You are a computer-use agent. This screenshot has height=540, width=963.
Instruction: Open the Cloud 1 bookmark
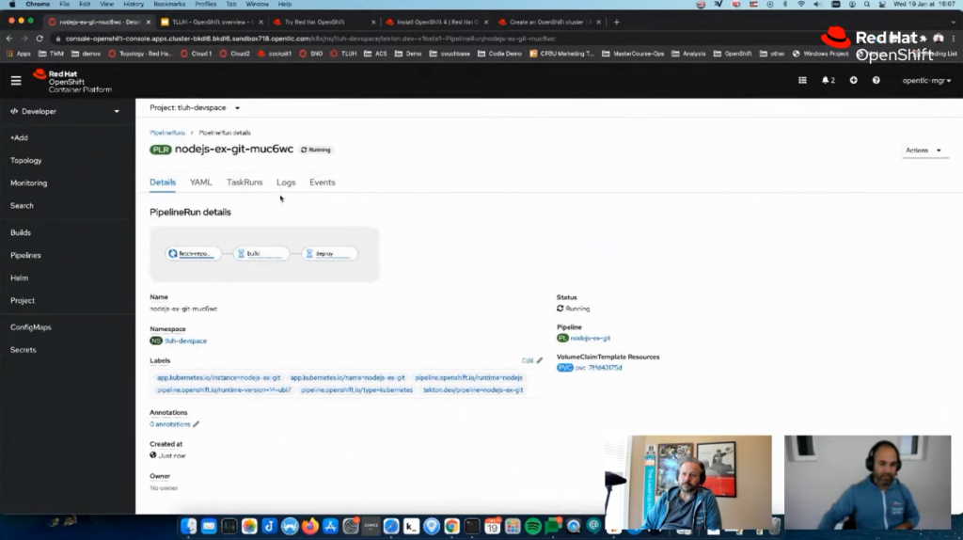[x=196, y=54]
